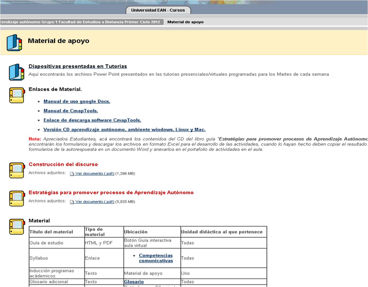The width and height of the screenshot is (368, 287).
Task: Open the Manual de CmapTools link
Action: (x=71, y=111)
